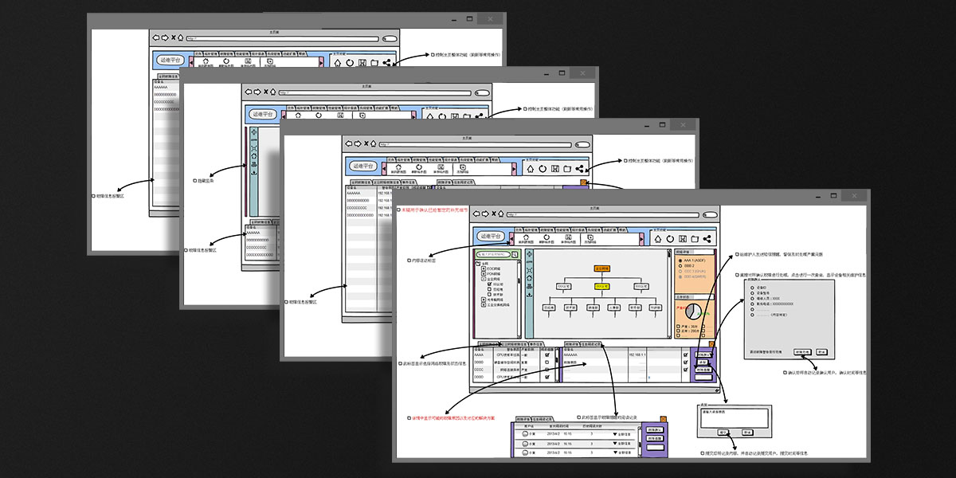This screenshot has height=478, width=956.
Task: Click the browser stop X icon in front window
Action: (494, 214)
